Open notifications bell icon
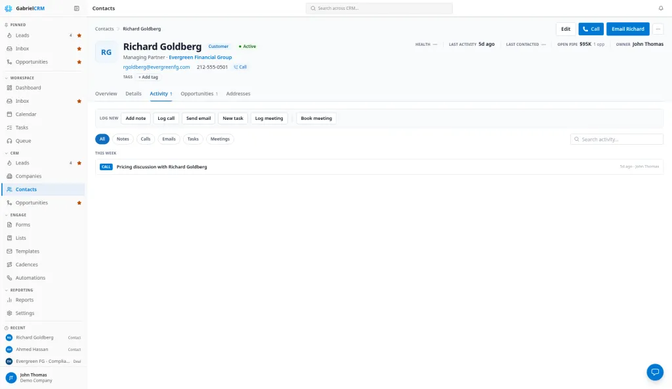The width and height of the screenshot is (672, 389). coord(660,8)
